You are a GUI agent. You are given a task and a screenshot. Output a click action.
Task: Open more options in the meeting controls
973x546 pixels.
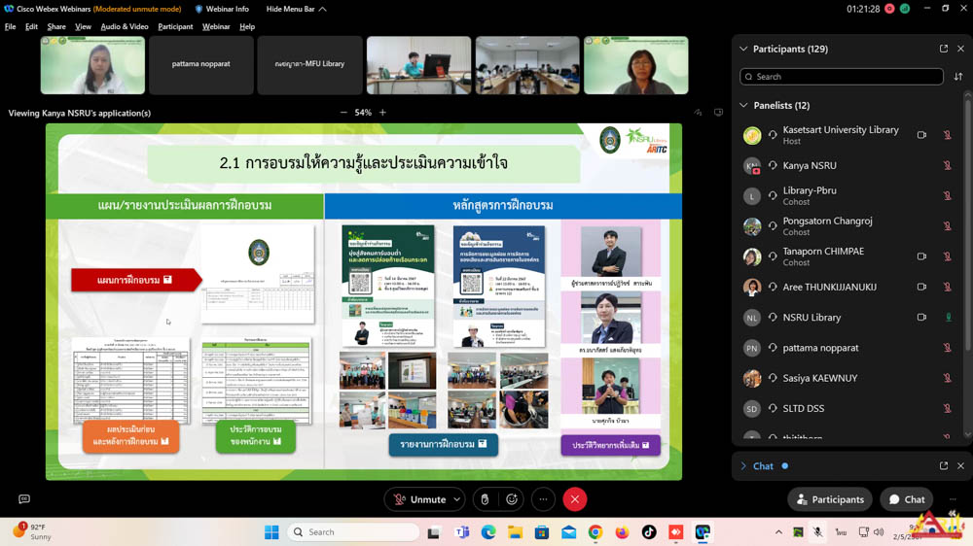tap(543, 499)
